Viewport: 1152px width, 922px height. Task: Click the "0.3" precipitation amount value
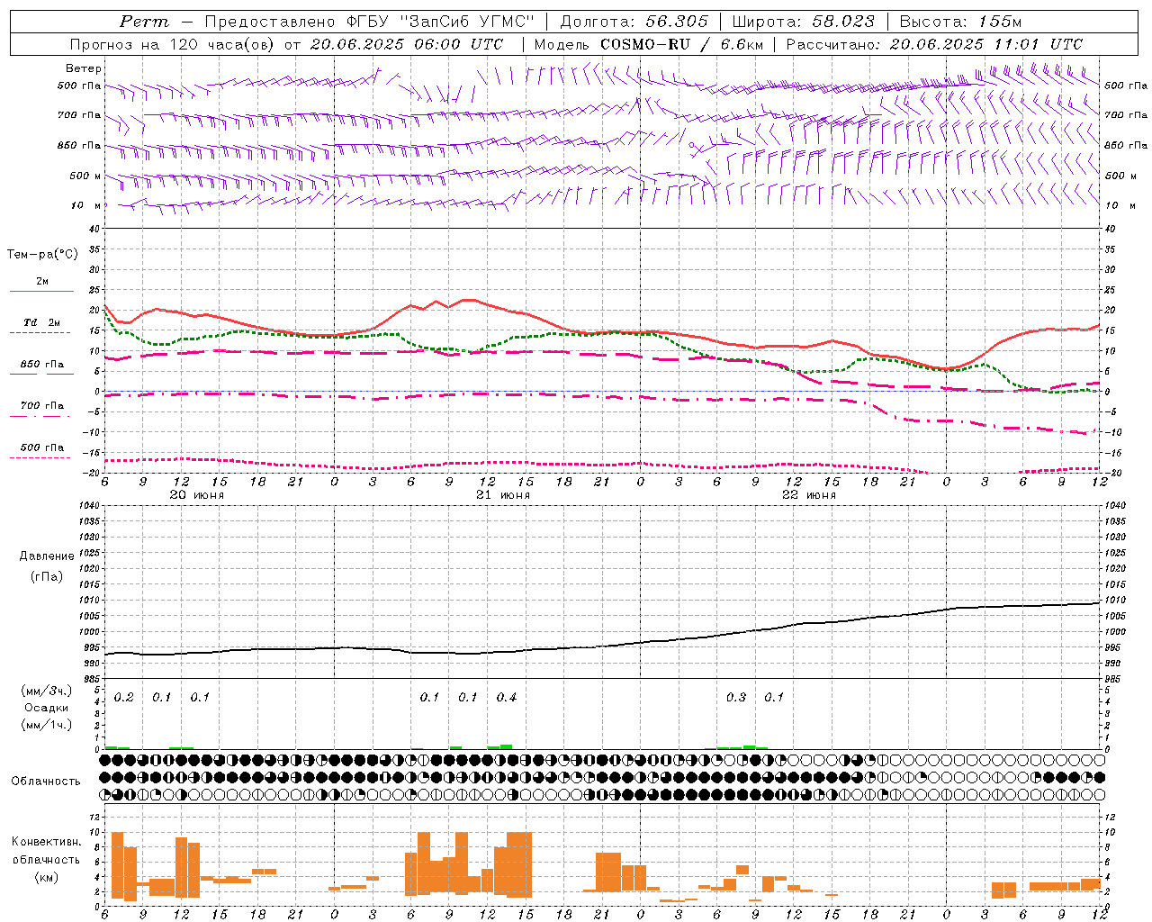(736, 697)
